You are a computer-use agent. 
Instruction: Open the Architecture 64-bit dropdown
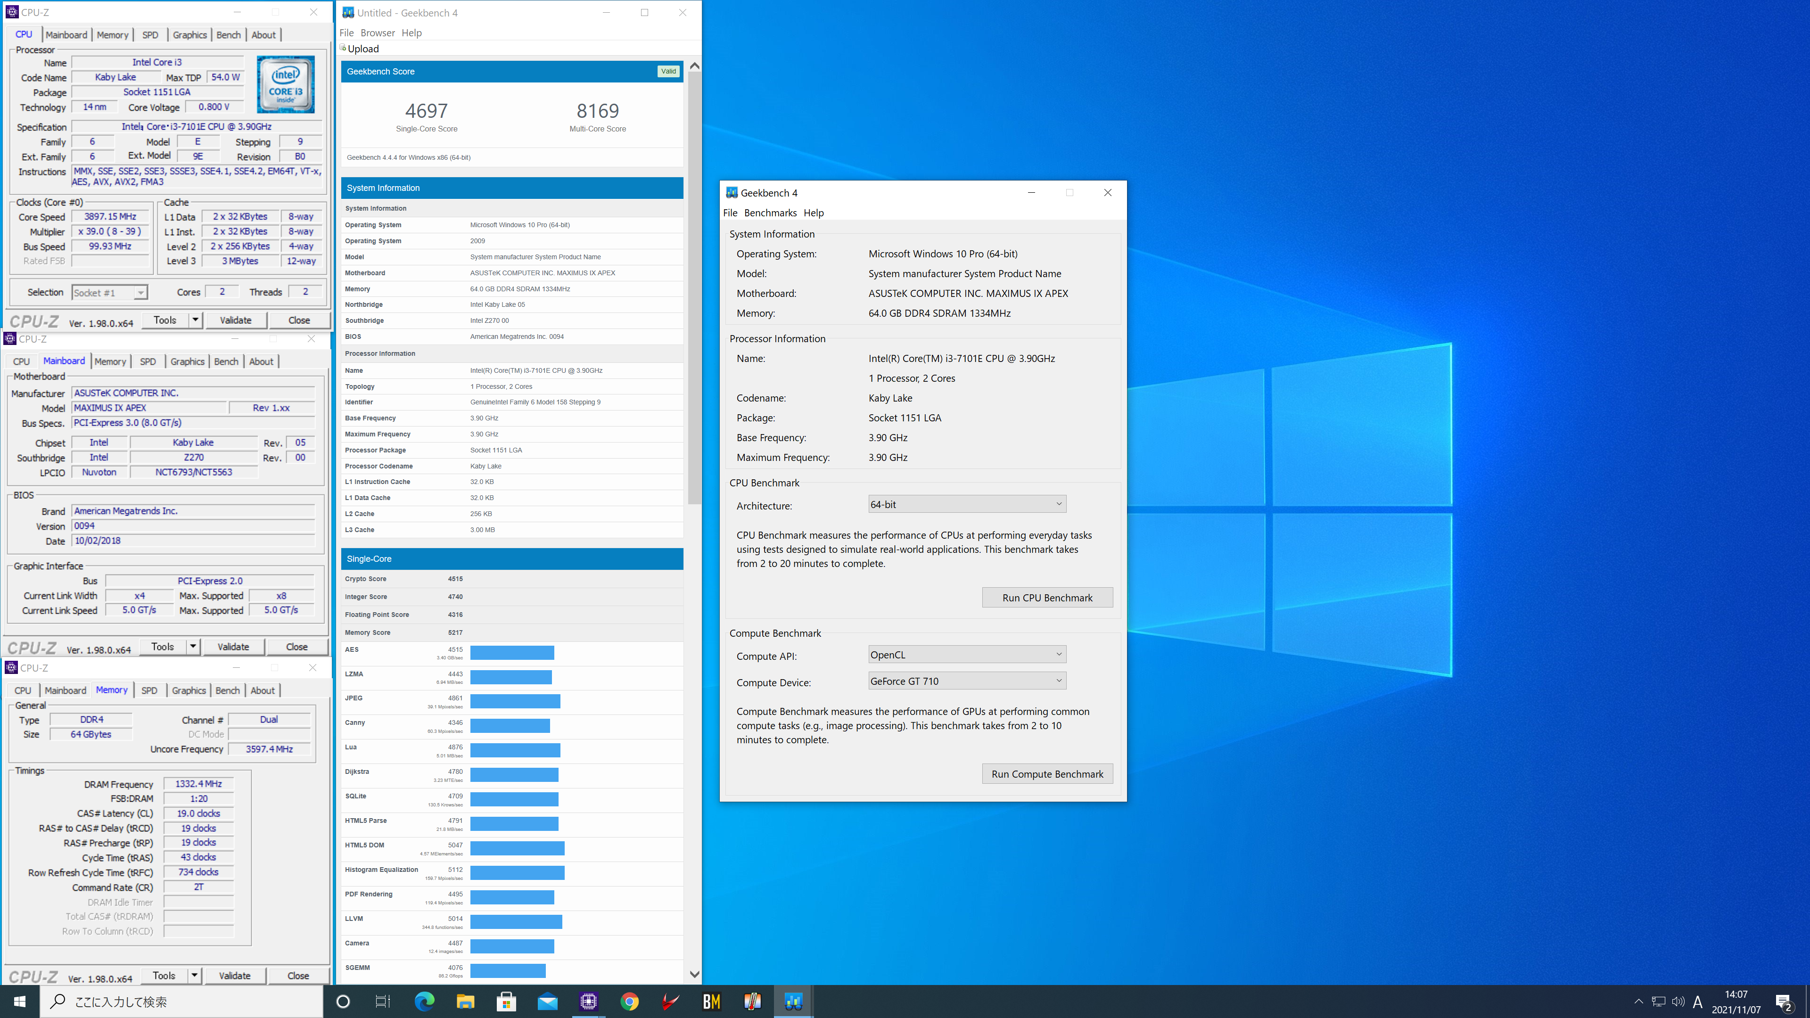coord(967,504)
